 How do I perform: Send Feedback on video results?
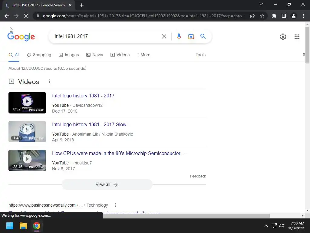click(x=198, y=176)
